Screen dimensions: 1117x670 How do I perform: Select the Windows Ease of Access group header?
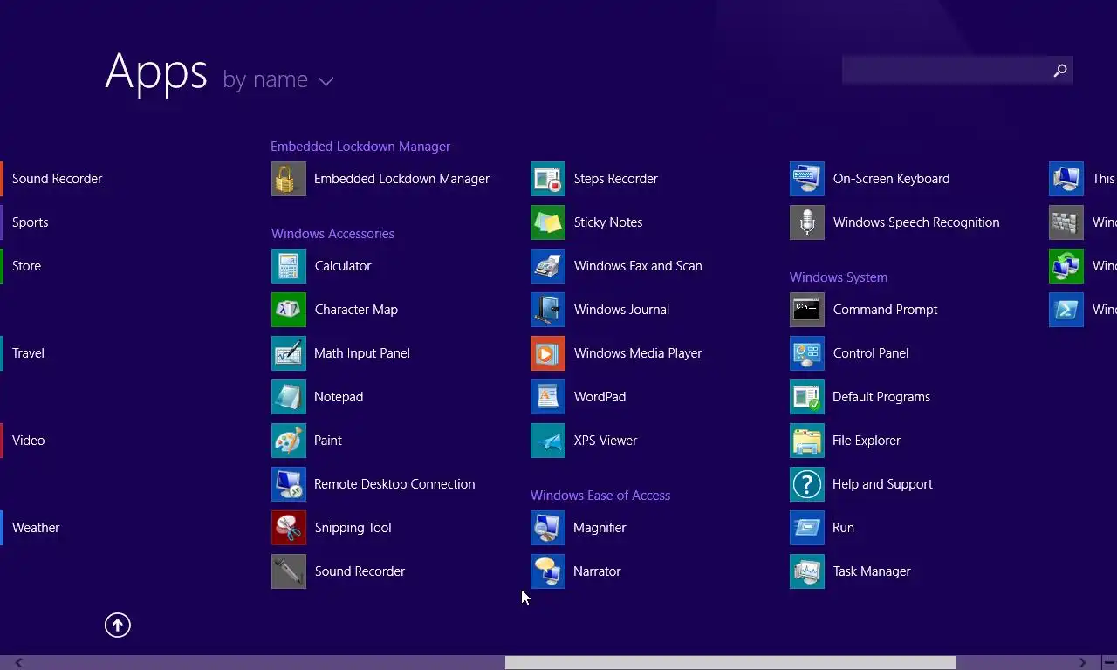(x=600, y=496)
